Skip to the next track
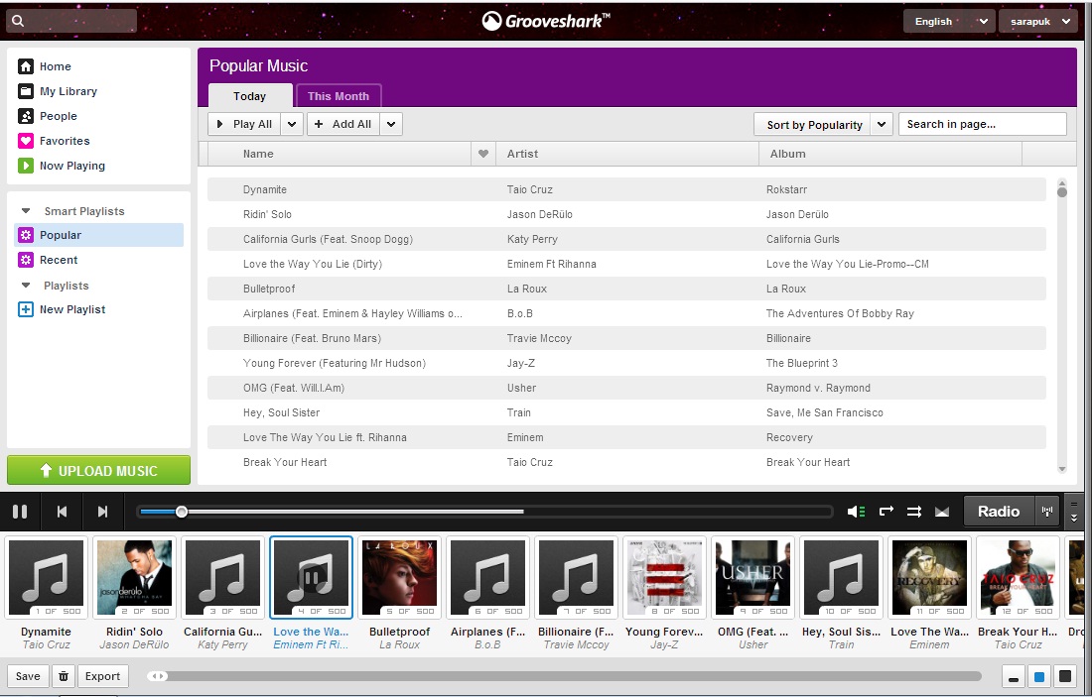This screenshot has width=1092, height=697. coord(102,512)
